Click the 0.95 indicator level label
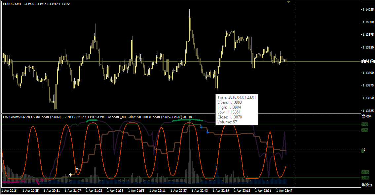 coord(365,124)
